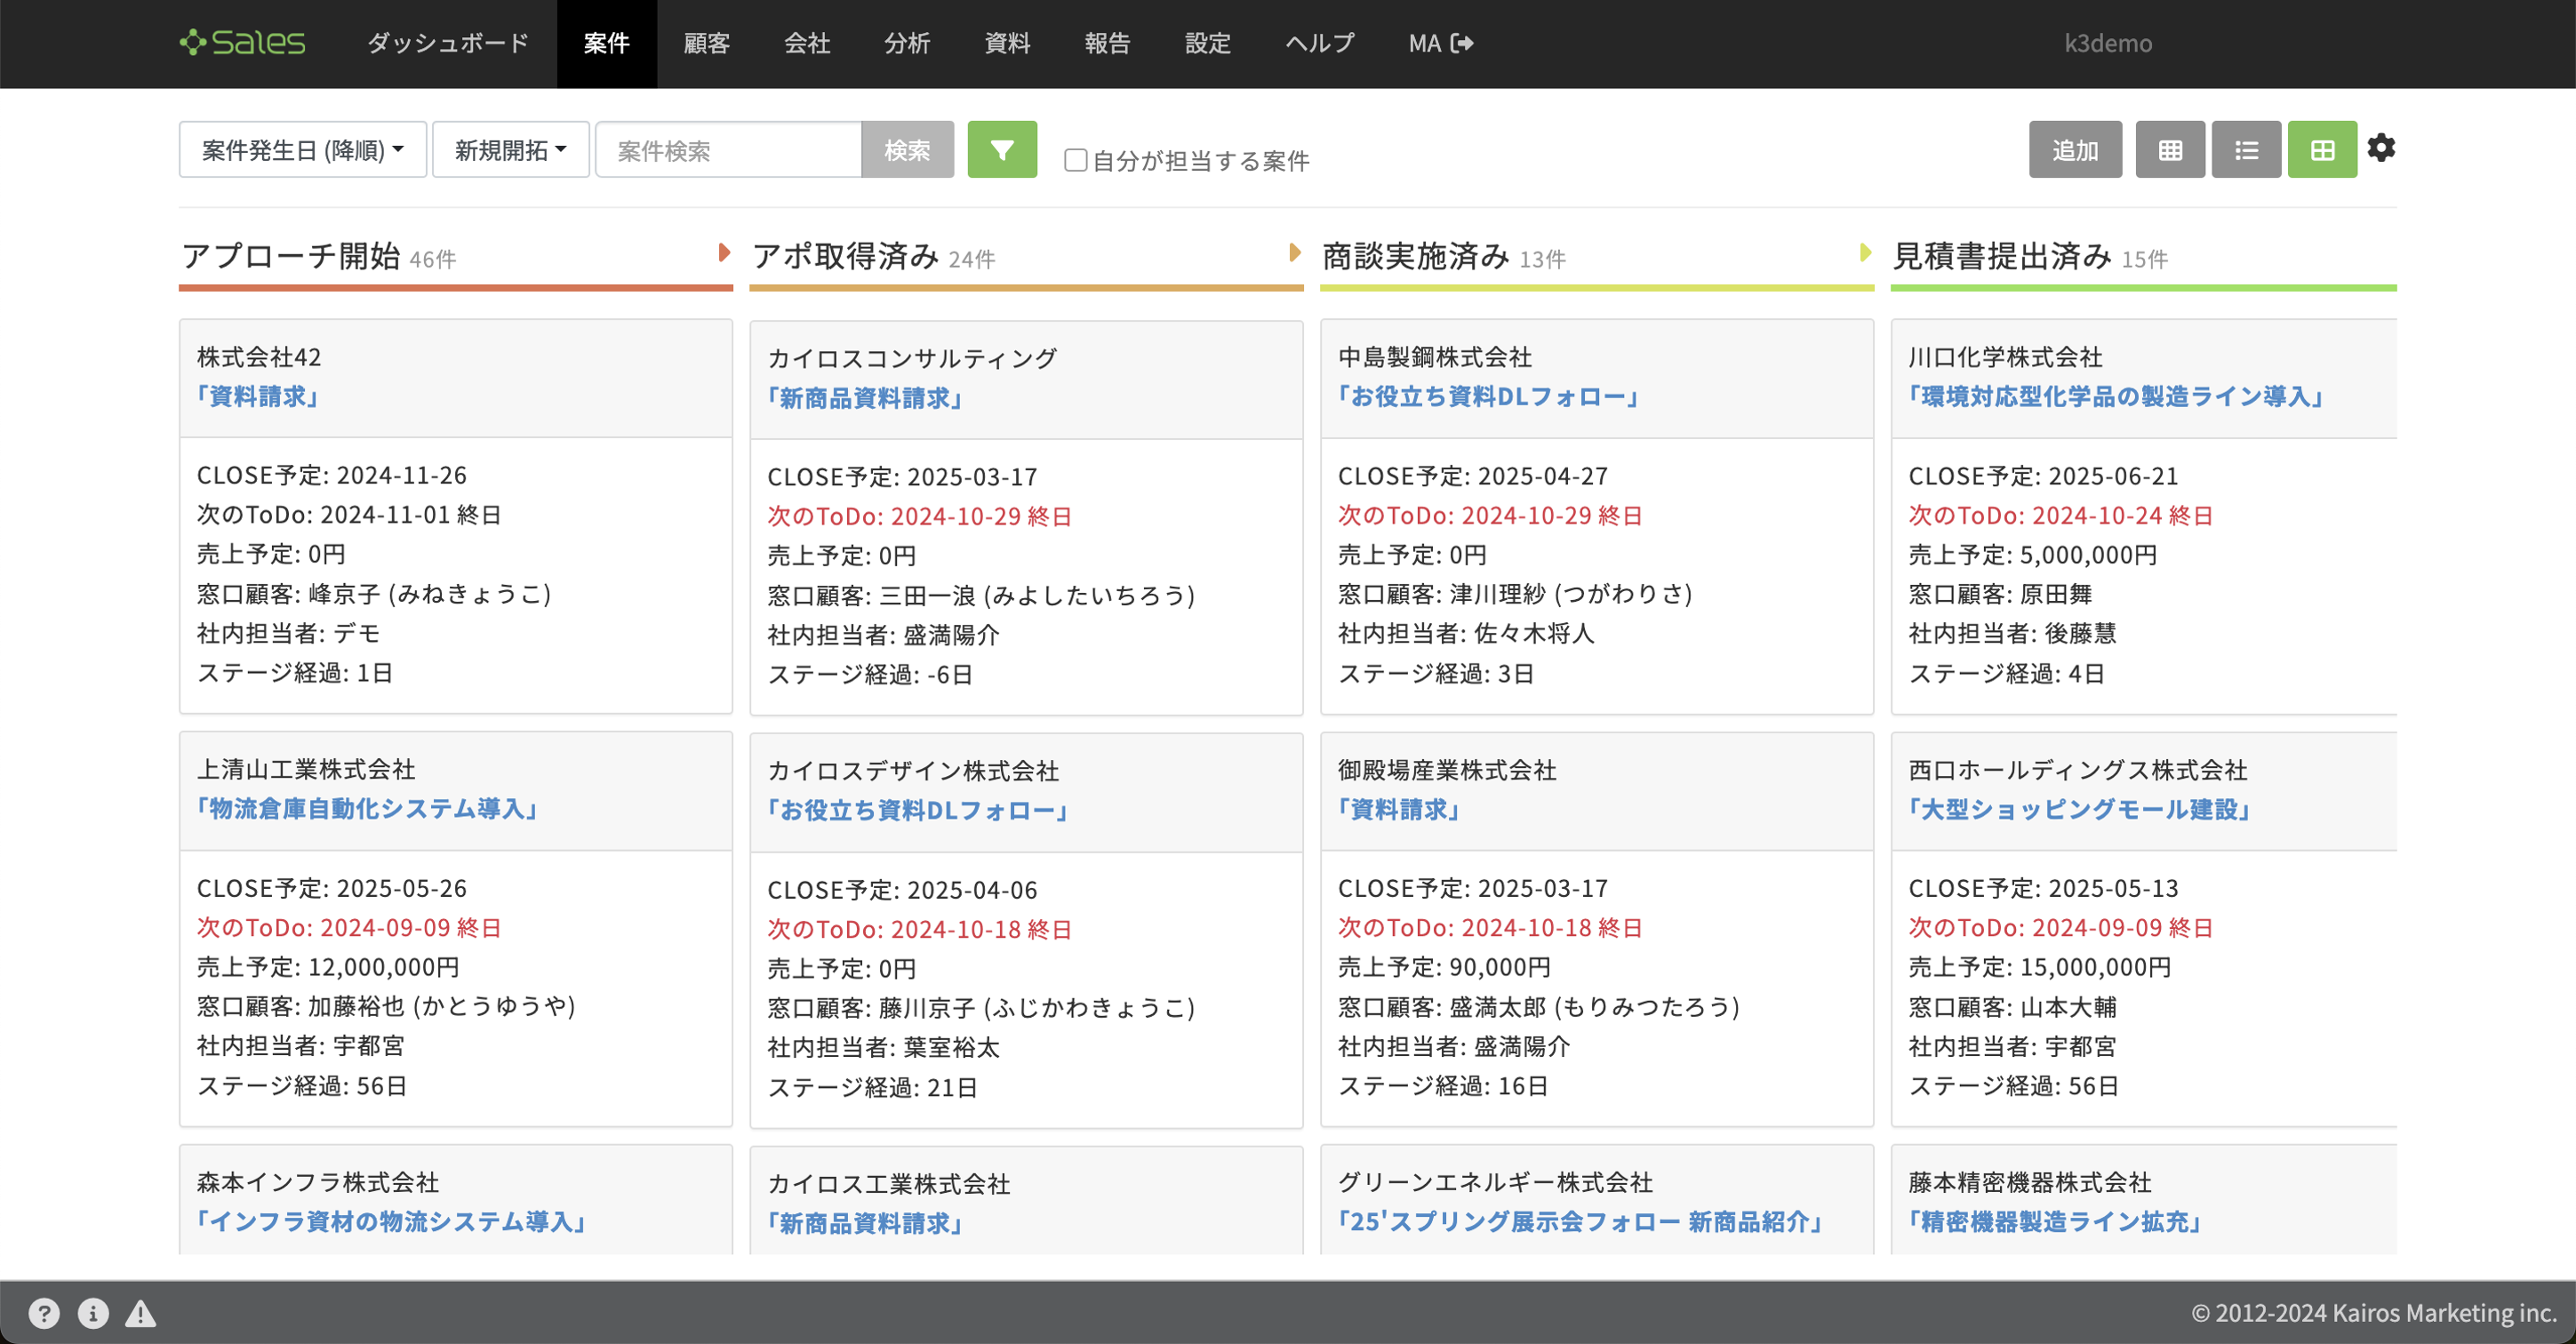Viewport: 2576px width, 1344px height.
Task: Click the green filter funnel icon
Action: [x=1001, y=150]
